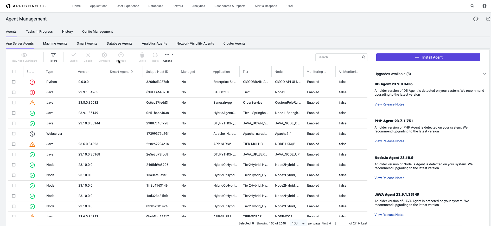Viewport: 491px width, 226px height.
Task: Open Alert & Respond menu
Action: point(266,6)
